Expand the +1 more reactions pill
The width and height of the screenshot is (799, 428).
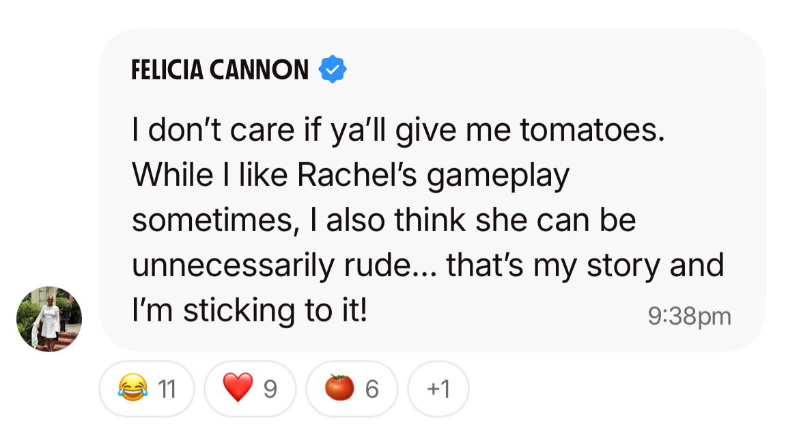point(438,389)
